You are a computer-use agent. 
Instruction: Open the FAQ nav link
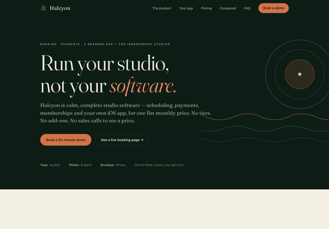tap(247, 8)
